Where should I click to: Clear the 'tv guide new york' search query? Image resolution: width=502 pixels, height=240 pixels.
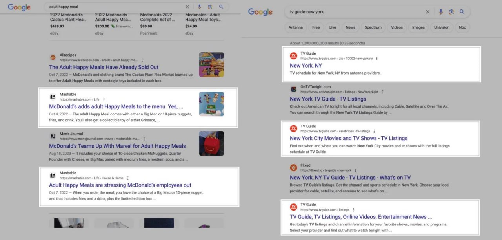click(x=427, y=12)
